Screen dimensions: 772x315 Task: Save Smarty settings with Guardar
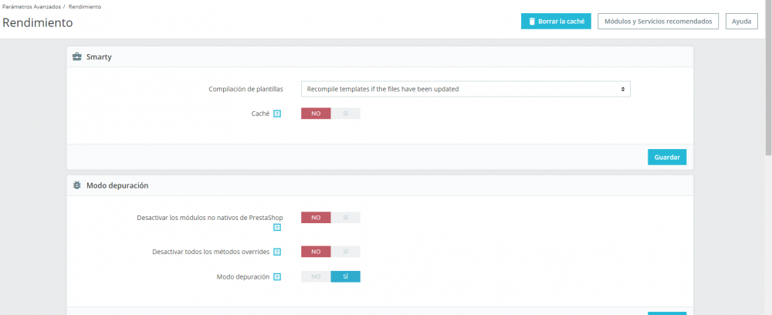tap(667, 157)
